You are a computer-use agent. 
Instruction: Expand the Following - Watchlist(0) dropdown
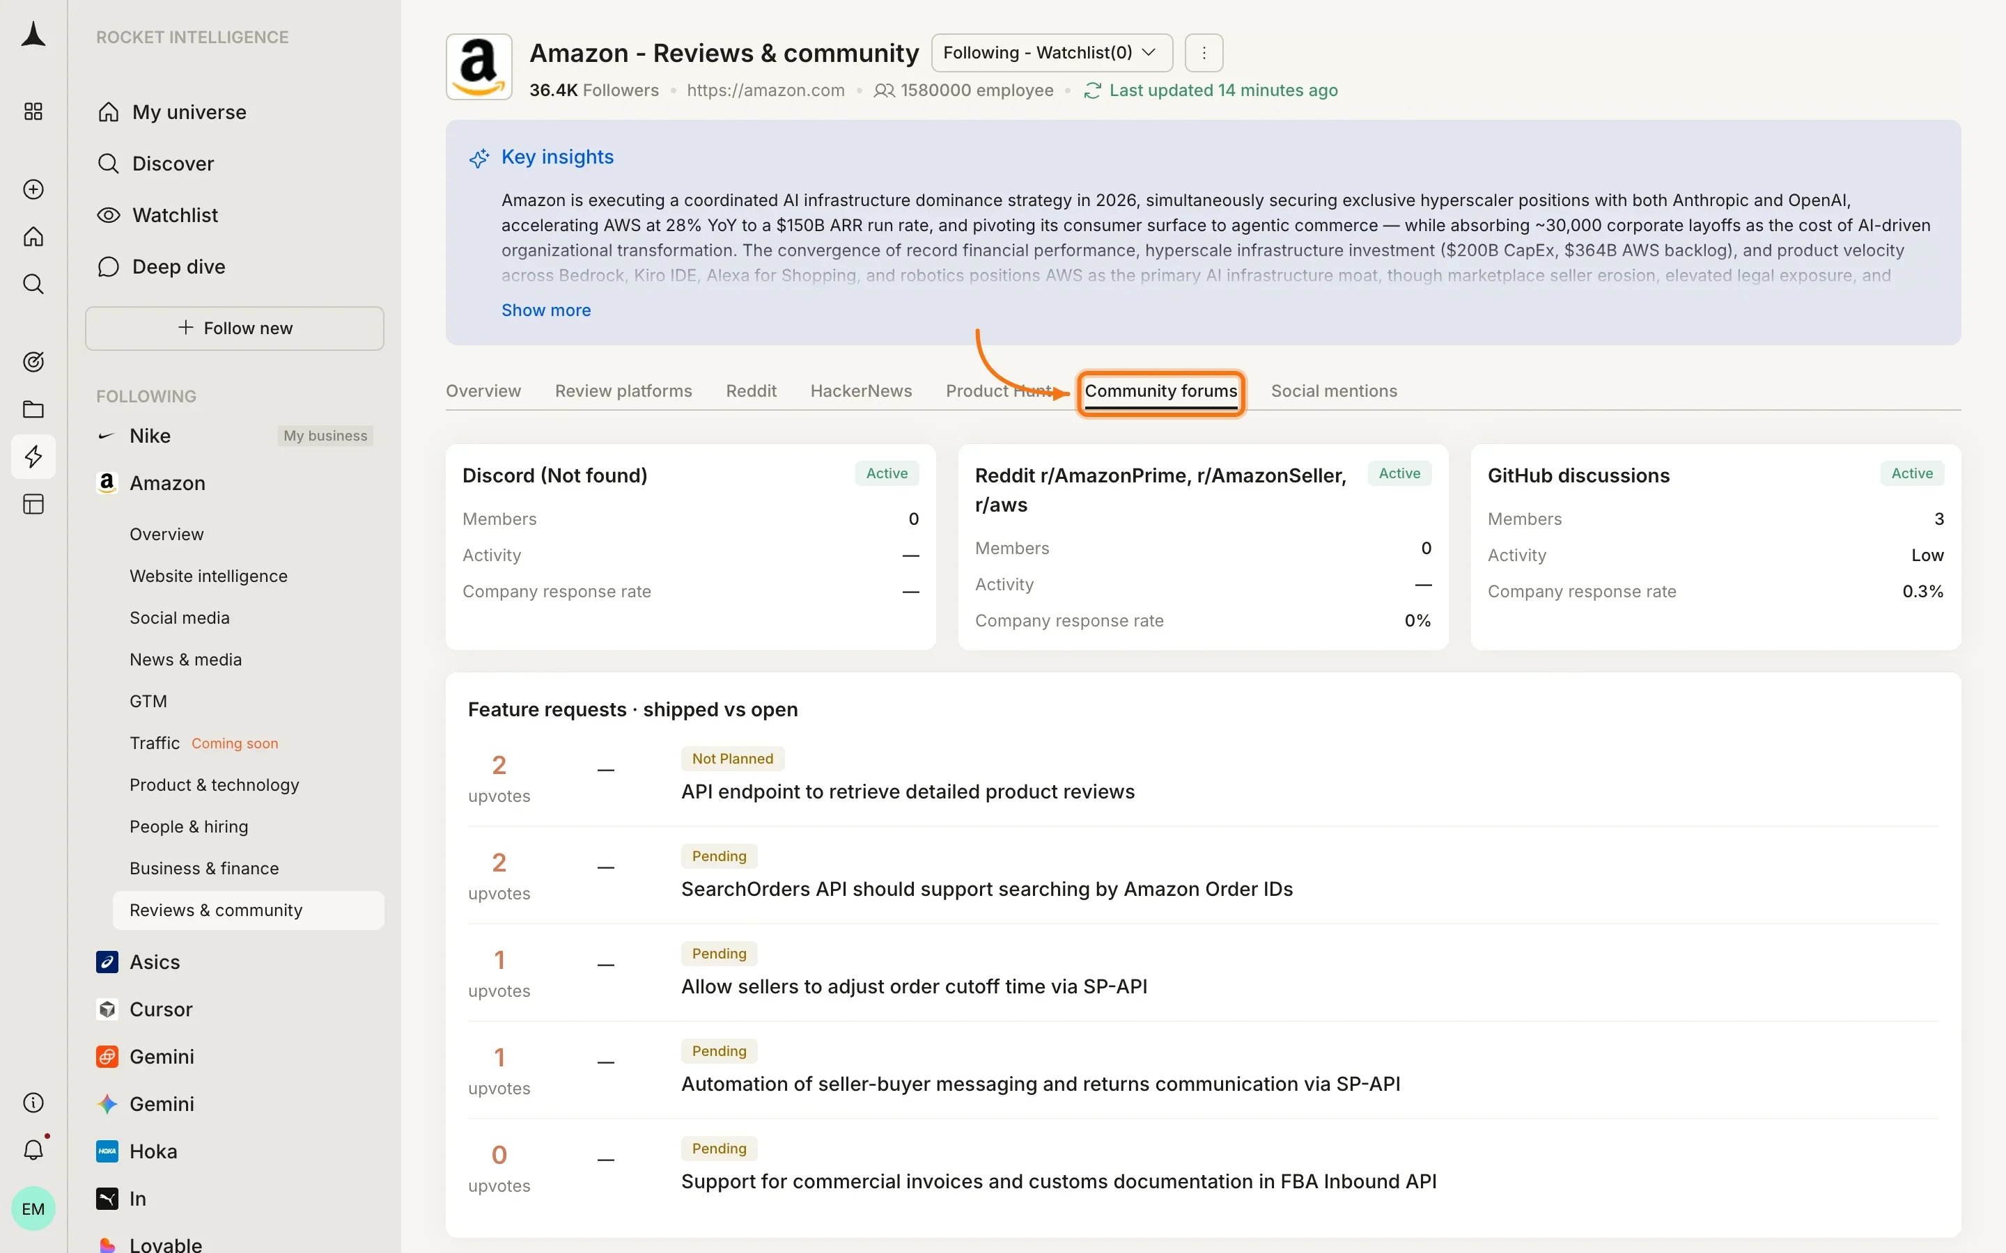[1052, 53]
